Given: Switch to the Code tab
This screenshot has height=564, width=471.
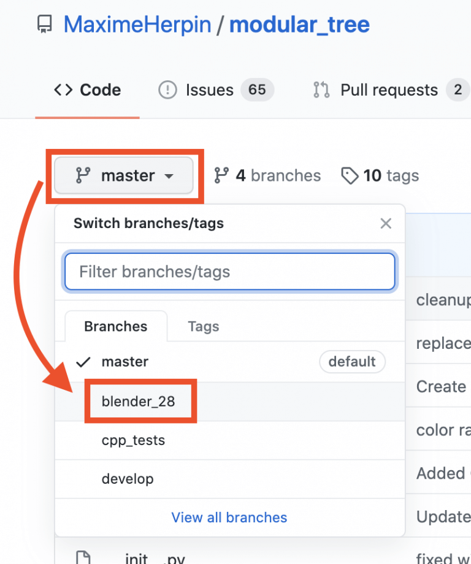Looking at the screenshot, I should 88,90.
